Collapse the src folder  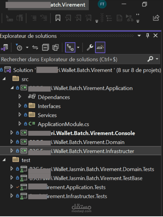(4, 79)
